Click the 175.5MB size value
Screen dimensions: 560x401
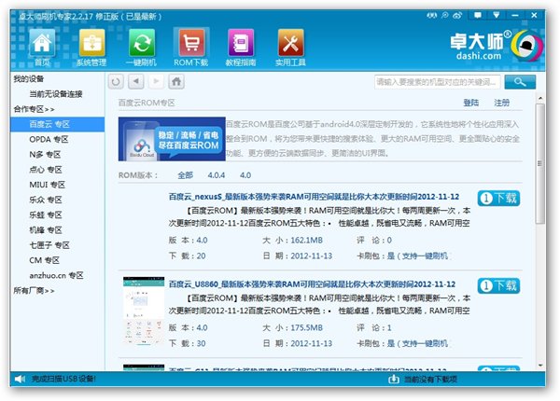[x=306, y=328]
